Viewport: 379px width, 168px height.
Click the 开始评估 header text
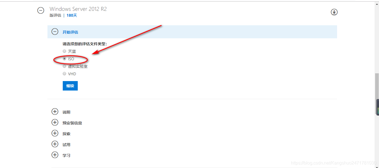click(70, 32)
